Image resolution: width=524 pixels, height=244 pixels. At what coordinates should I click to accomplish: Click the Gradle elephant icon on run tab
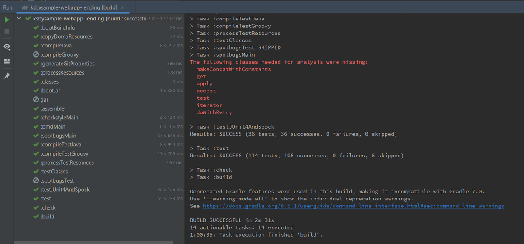24,8
